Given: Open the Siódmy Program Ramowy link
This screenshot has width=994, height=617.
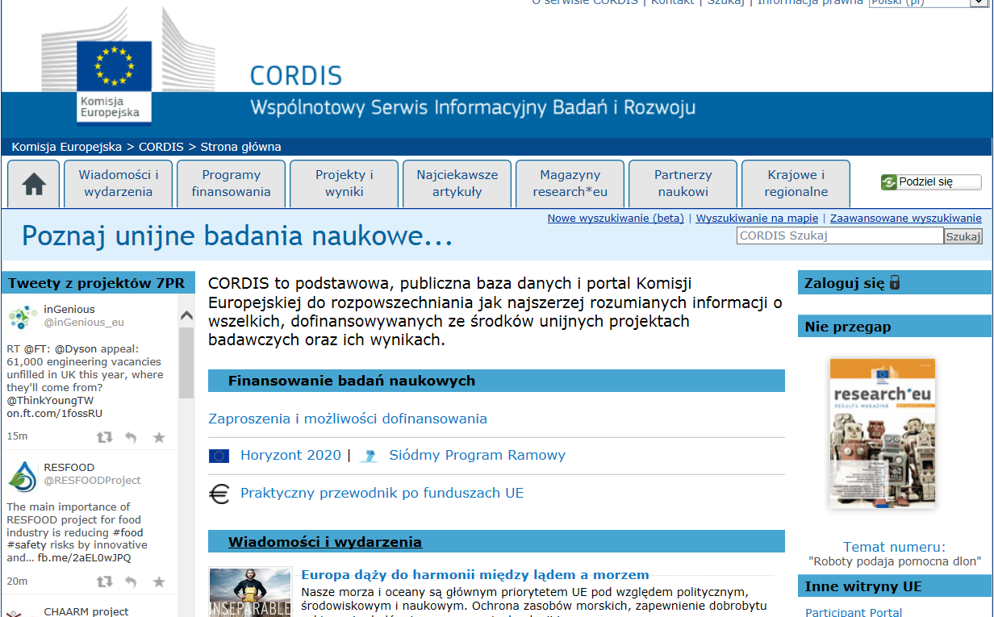Looking at the screenshot, I should click(478, 455).
